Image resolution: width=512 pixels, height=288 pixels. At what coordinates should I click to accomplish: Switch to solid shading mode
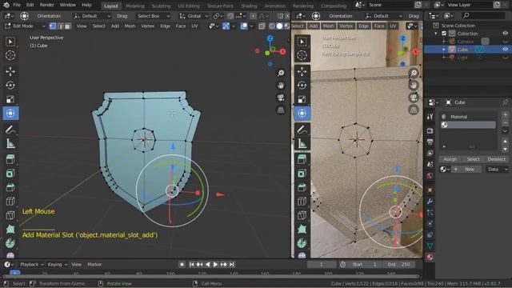tap(279, 26)
